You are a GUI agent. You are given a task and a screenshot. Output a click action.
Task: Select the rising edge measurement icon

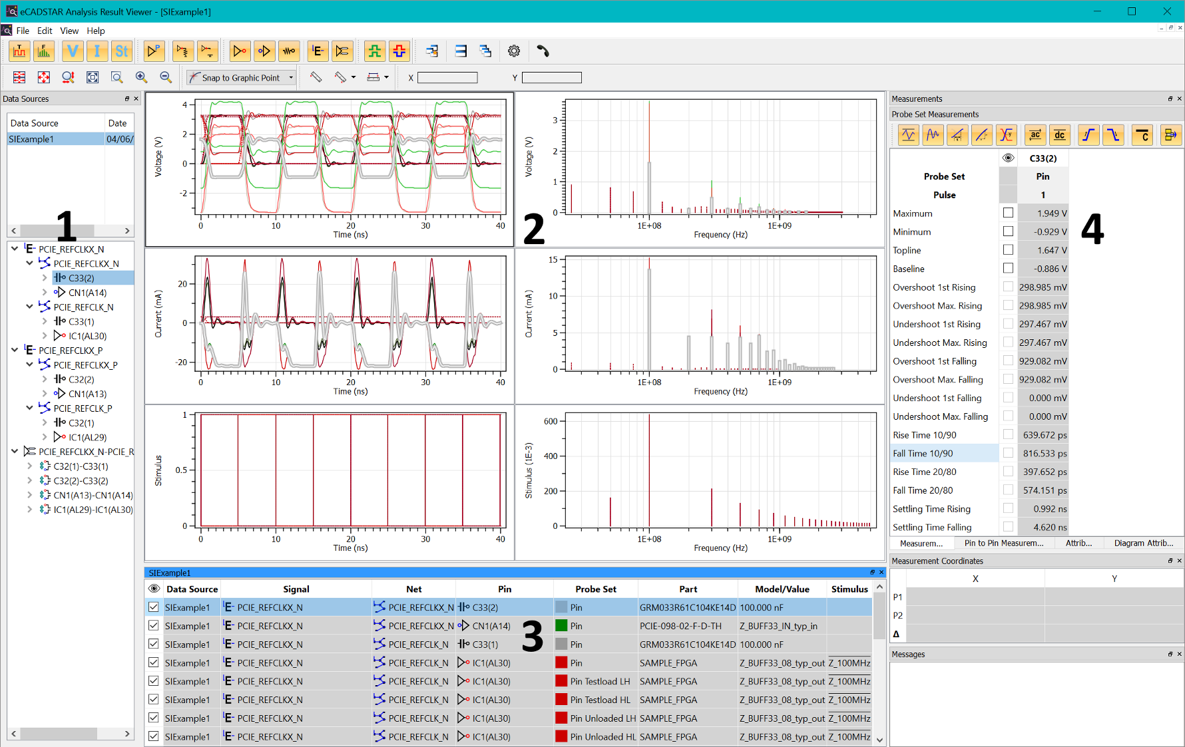coord(1089,134)
